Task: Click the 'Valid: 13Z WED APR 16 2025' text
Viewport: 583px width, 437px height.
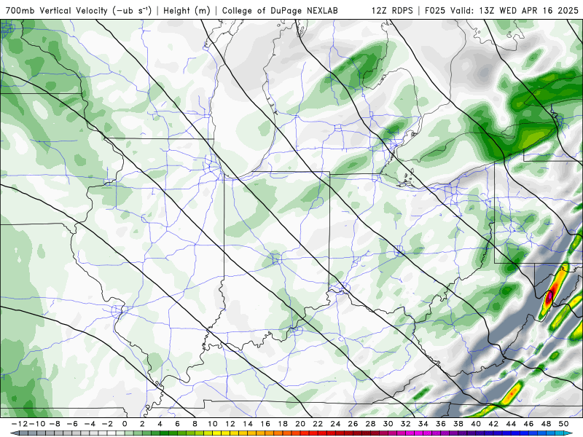Action: [x=514, y=10]
